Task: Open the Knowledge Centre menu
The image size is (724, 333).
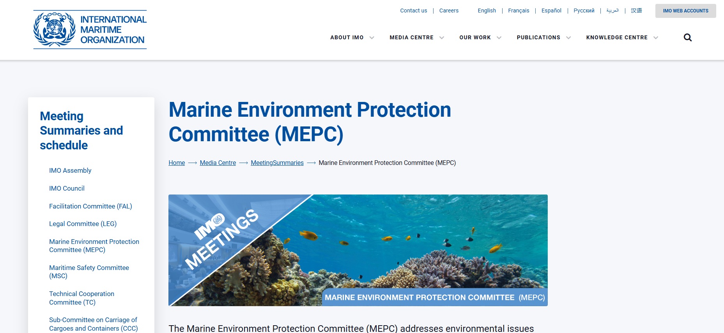Action: [x=616, y=37]
